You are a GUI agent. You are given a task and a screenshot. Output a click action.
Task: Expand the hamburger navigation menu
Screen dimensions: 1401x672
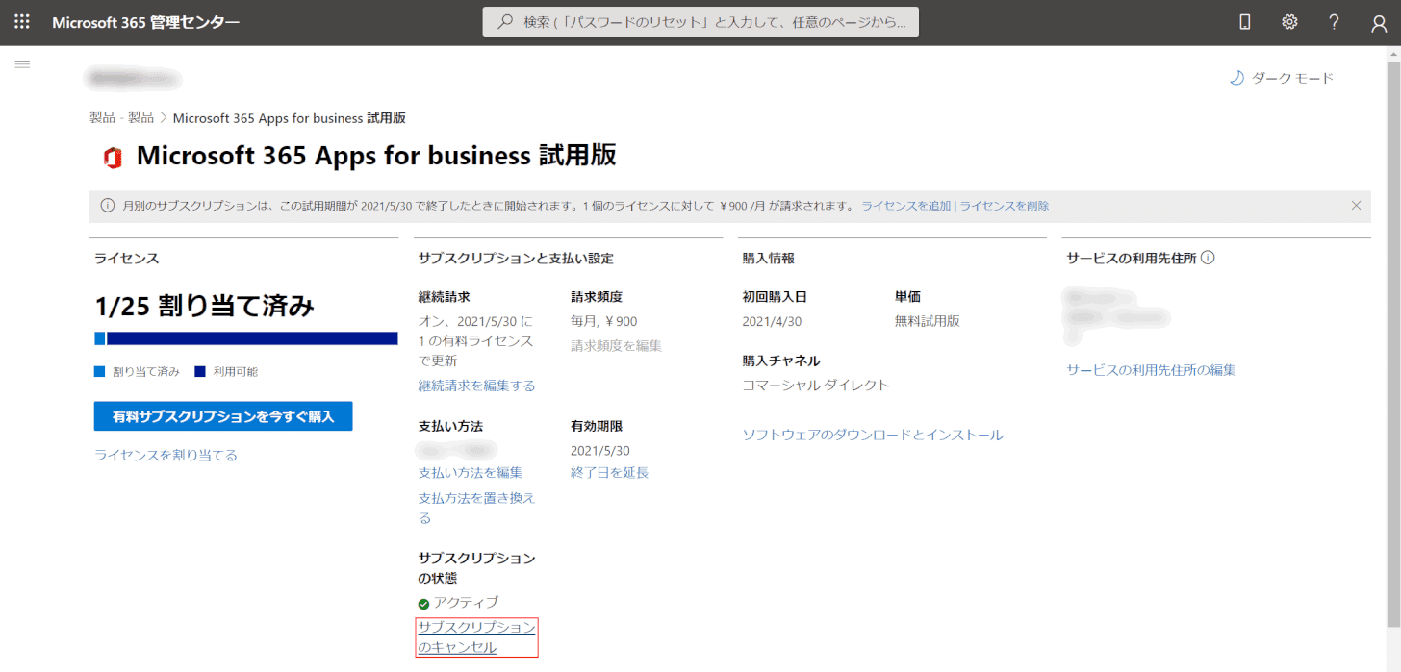point(22,63)
